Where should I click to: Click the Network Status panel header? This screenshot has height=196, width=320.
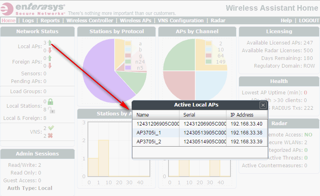(x=37, y=32)
